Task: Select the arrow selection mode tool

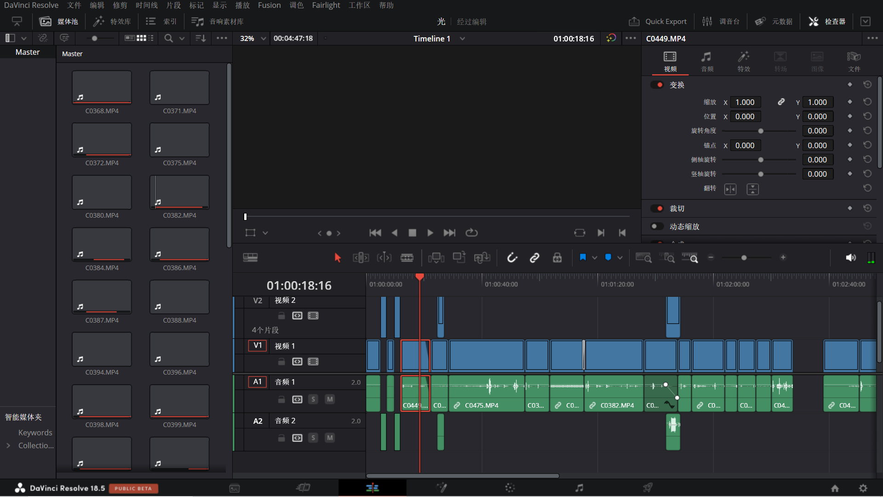Action: pyautogui.click(x=338, y=258)
